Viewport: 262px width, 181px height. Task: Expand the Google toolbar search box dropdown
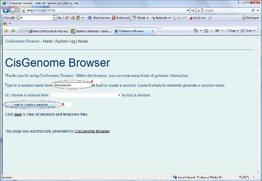[55, 18]
